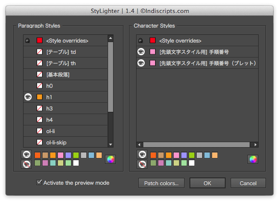Pick the green swatch in paragraph palette
The height and width of the screenshot is (201, 279).
(76, 155)
